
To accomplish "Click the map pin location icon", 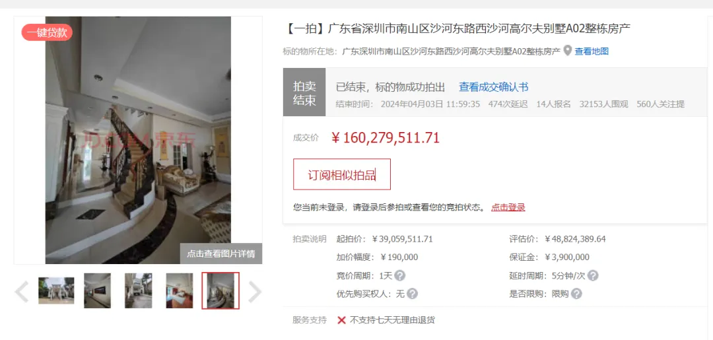I will click(x=568, y=50).
